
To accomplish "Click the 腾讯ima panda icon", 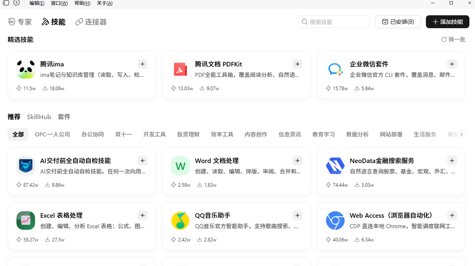I will (26, 69).
